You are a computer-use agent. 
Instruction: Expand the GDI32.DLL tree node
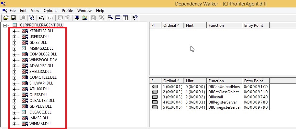click(x=14, y=43)
